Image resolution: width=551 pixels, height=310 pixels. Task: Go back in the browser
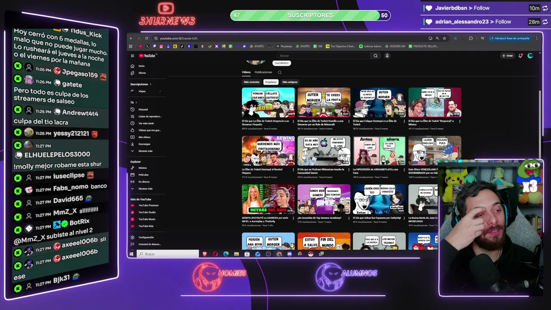click(131, 38)
